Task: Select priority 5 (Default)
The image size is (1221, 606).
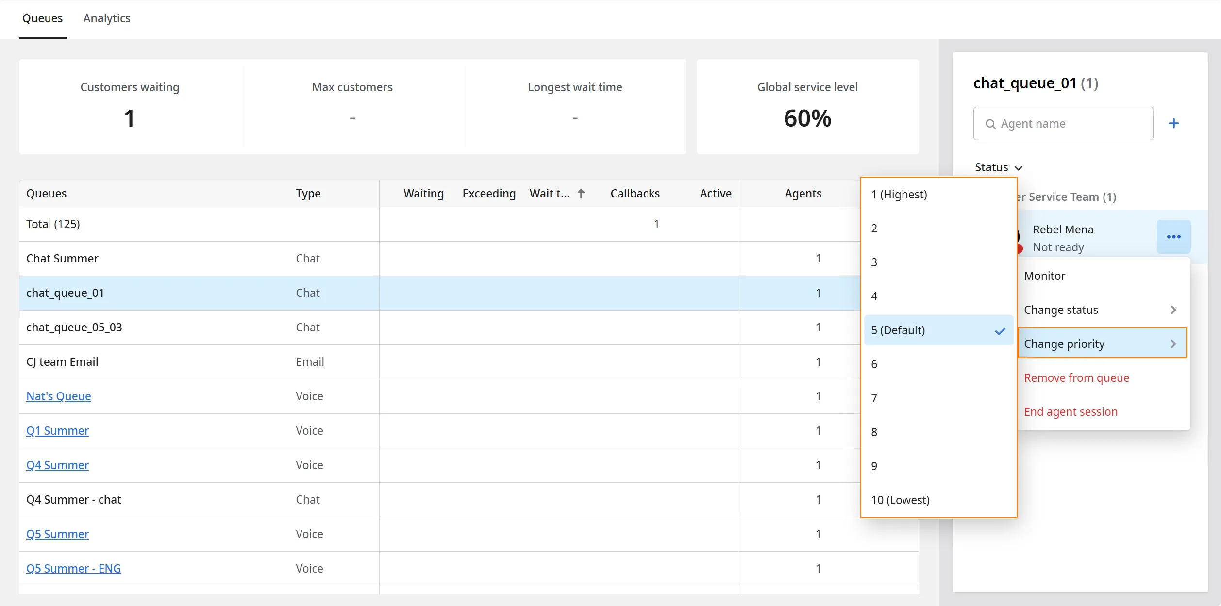Action: [938, 330]
